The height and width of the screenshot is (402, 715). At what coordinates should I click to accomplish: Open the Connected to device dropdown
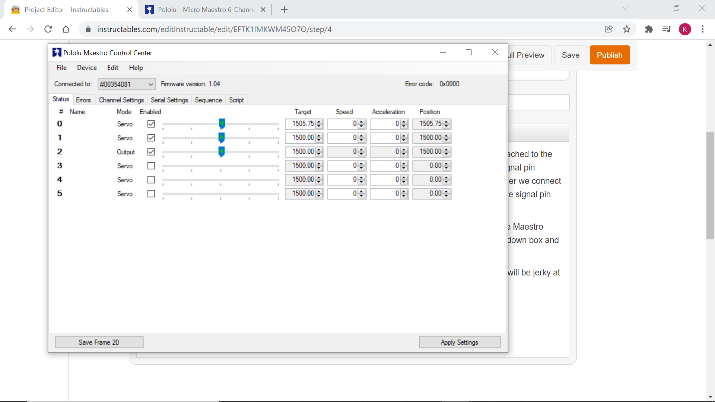point(126,84)
